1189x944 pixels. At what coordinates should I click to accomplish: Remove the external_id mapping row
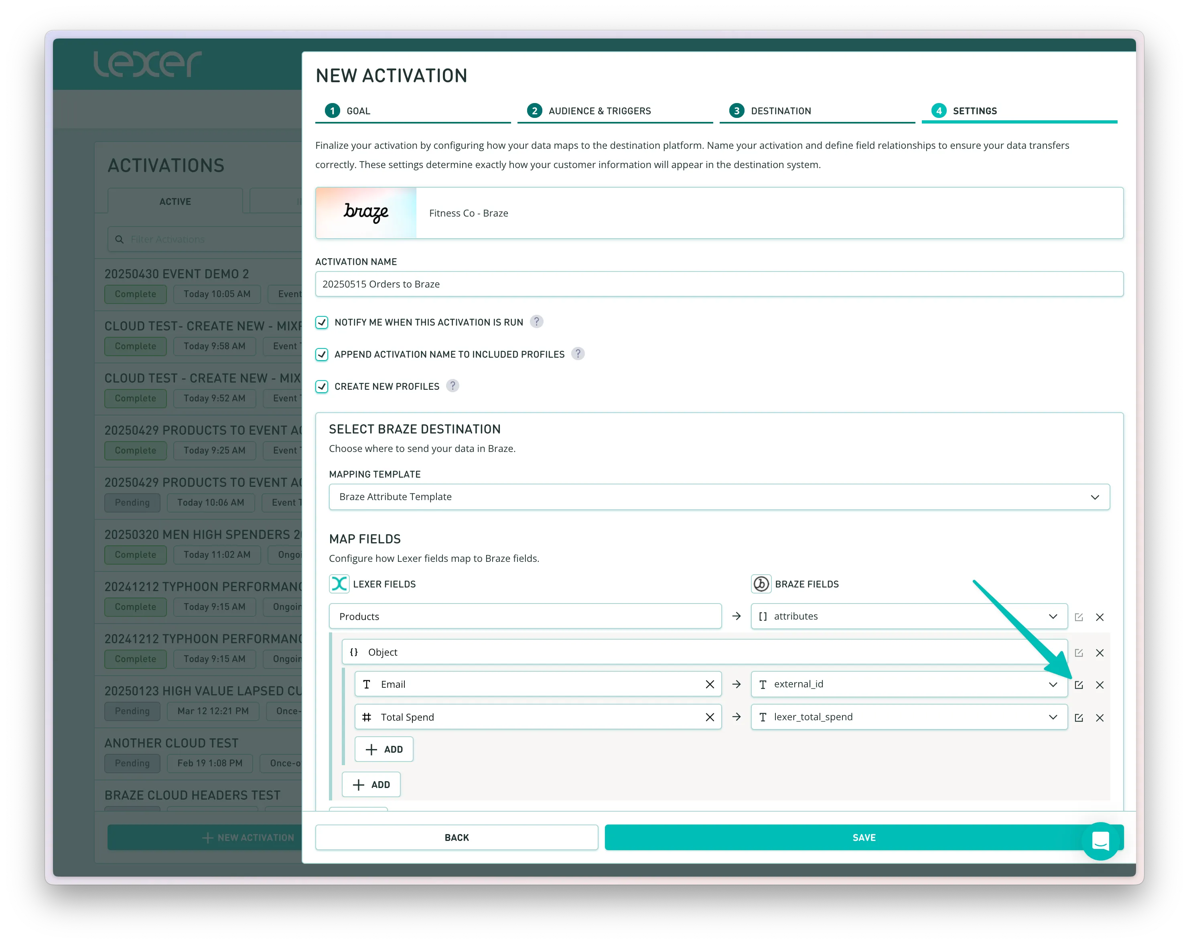click(1100, 685)
